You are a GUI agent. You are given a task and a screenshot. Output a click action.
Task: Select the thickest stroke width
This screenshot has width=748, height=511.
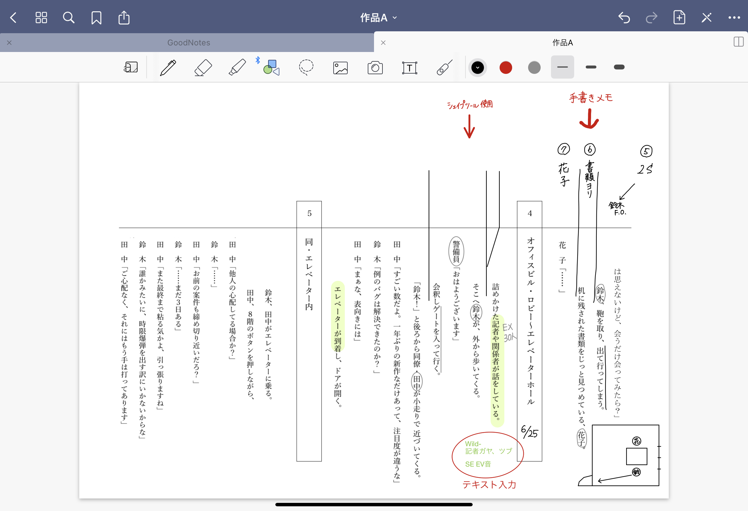coord(619,67)
